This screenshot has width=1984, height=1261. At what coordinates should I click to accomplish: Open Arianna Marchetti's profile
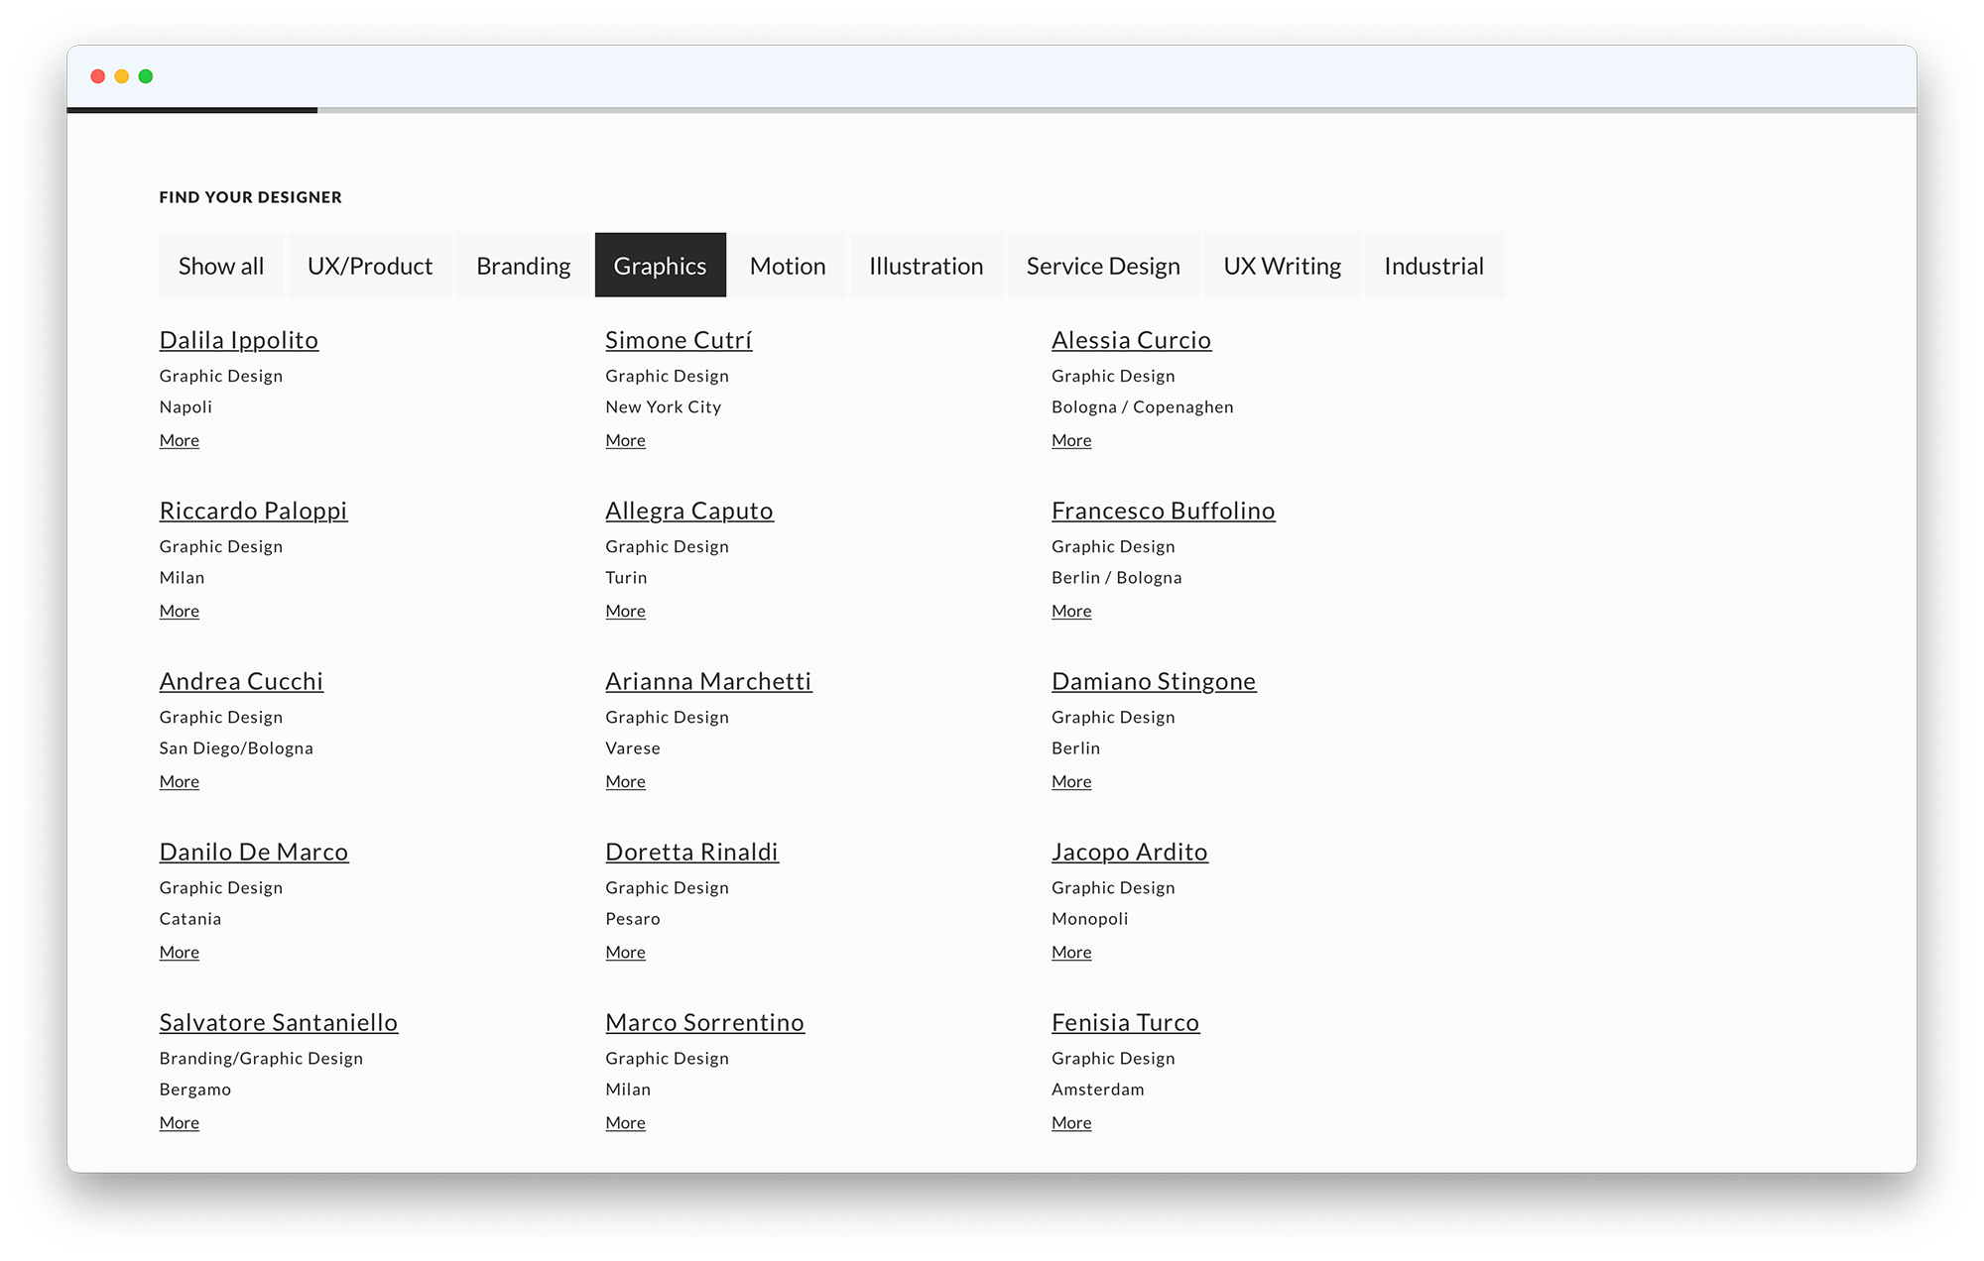708,681
